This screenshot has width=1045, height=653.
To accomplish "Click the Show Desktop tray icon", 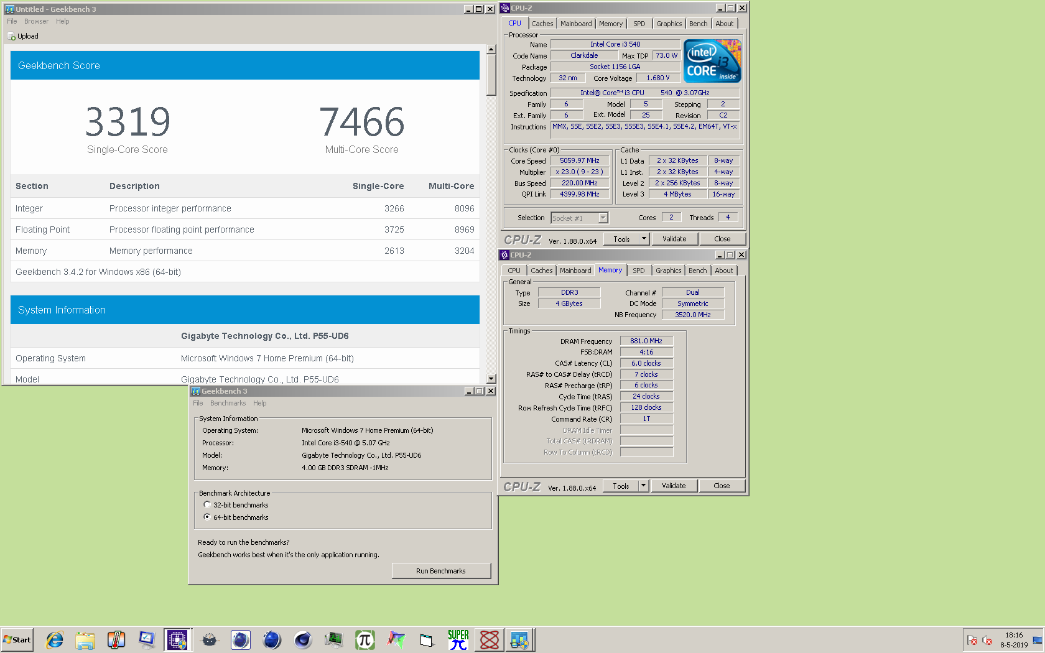I will tap(1038, 640).
